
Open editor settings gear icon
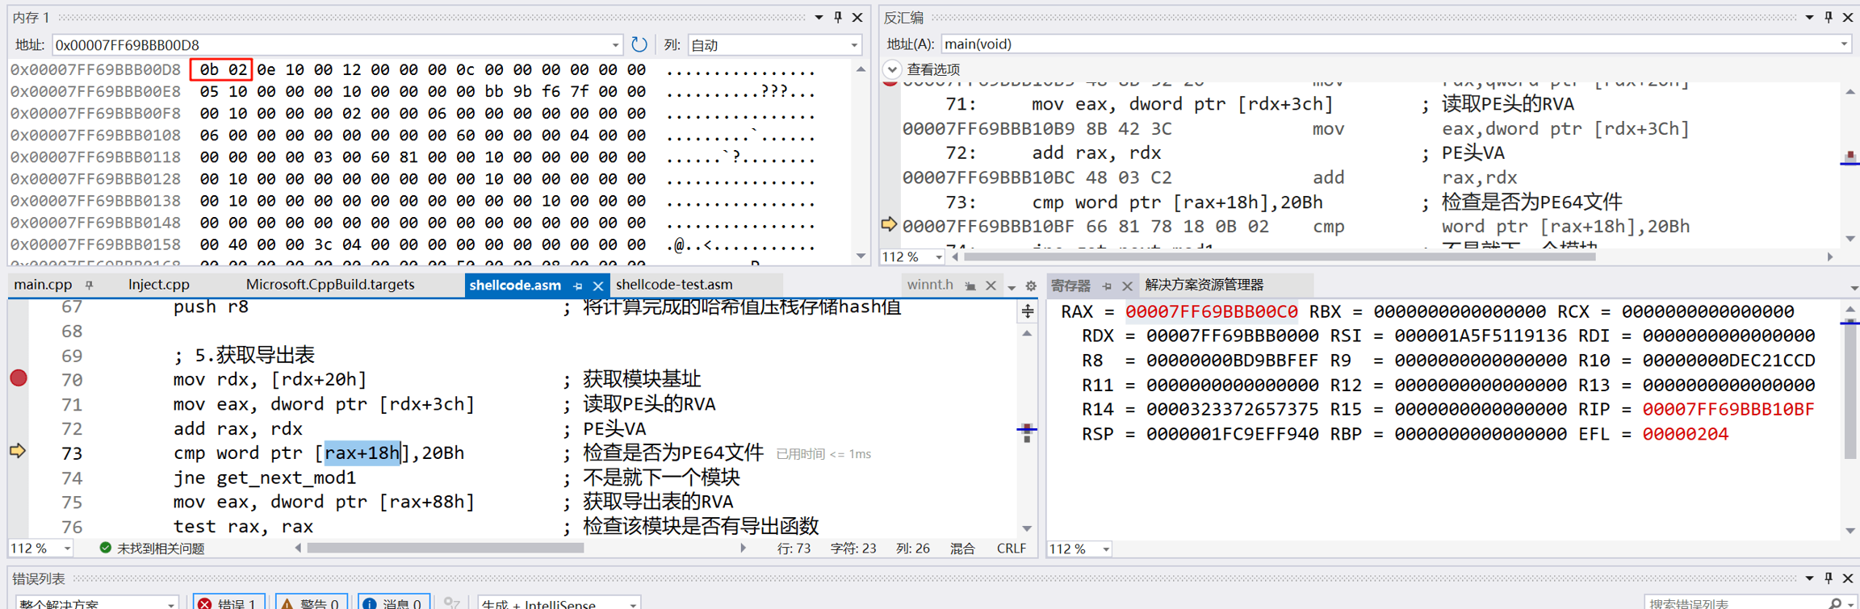pos(1031,286)
